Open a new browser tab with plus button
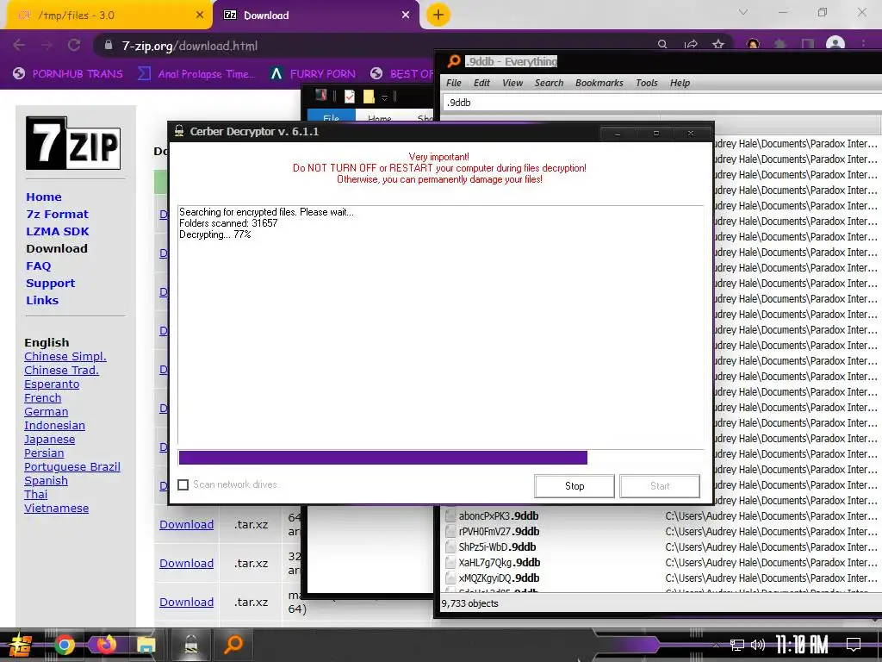Image resolution: width=882 pixels, height=662 pixels. (438, 15)
